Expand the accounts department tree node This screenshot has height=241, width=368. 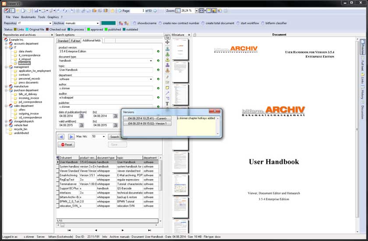tap(6, 44)
